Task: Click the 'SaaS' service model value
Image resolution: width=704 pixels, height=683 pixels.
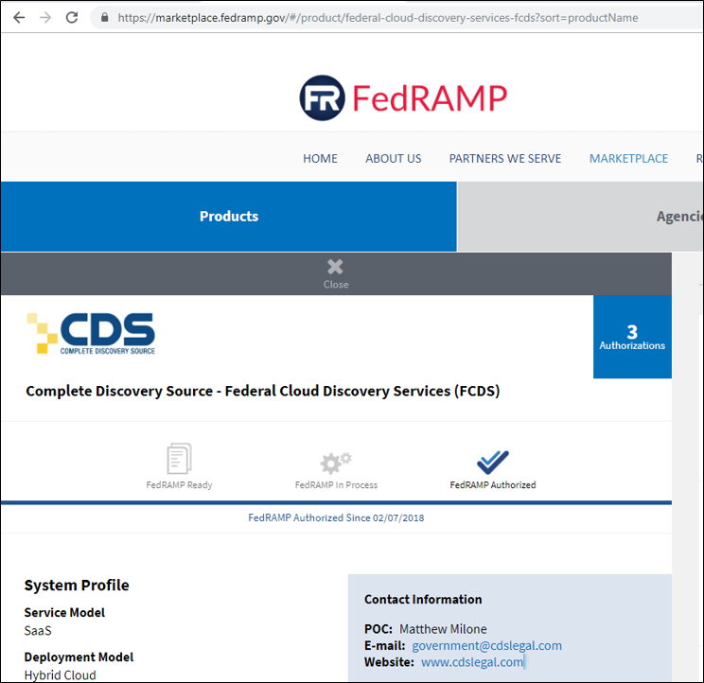Action: pos(38,630)
